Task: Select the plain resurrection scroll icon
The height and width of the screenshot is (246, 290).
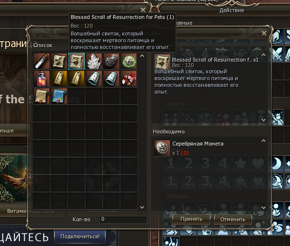Action: (x=59, y=61)
